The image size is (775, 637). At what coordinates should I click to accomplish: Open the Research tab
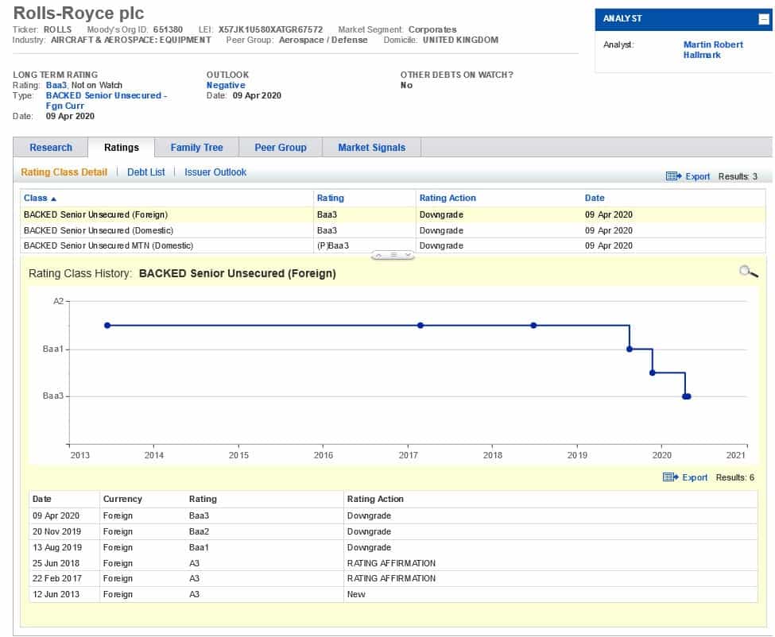50,148
